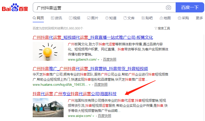Open the 资讯 news tab
This screenshot has width=205, height=121.
point(56,18)
